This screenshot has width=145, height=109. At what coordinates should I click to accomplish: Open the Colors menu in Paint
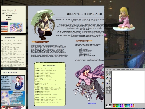tap(123, 69)
